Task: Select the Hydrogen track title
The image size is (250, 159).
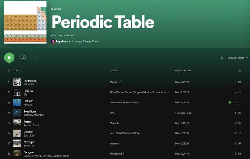Action: coord(30,81)
